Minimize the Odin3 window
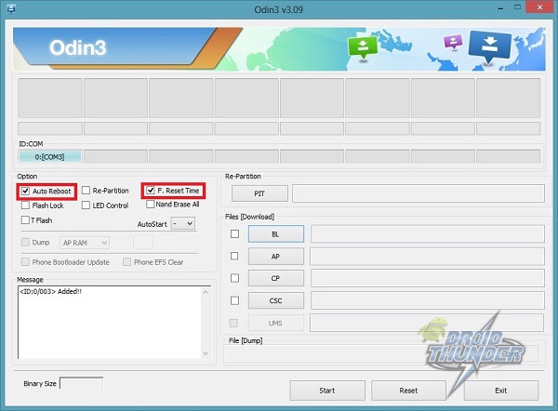 (500, 7)
